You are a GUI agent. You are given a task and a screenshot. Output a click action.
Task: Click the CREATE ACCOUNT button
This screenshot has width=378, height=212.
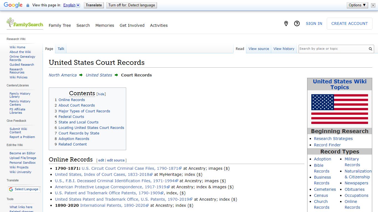pyautogui.click(x=349, y=24)
